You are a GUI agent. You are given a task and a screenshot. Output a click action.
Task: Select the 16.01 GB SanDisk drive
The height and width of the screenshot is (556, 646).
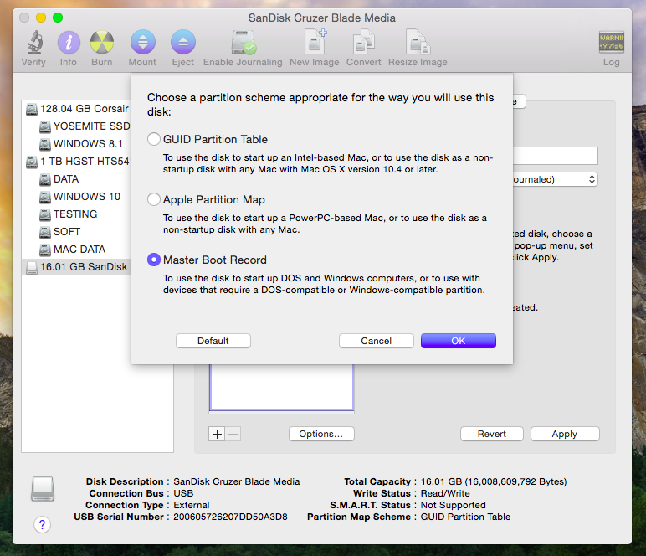pyautogui.click(x=78, y=267)
